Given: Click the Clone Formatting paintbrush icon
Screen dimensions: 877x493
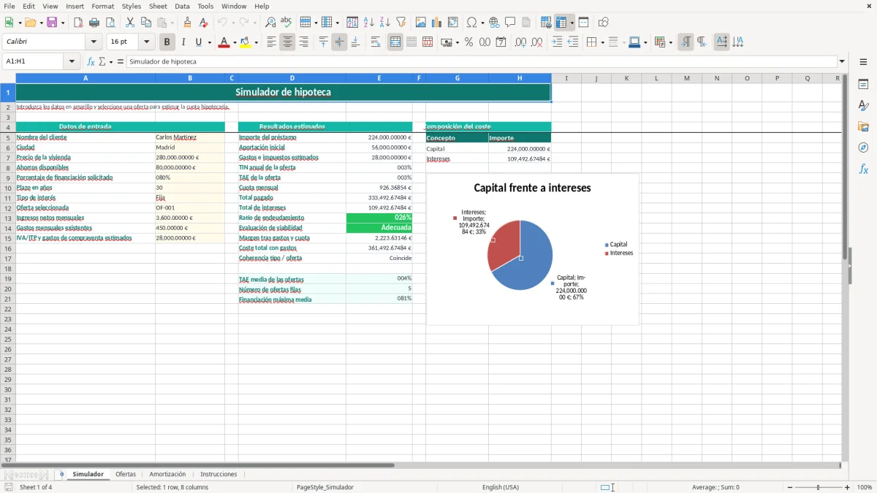Looking at the screenshot, I should pyautogui.click(x=188, y=23).
